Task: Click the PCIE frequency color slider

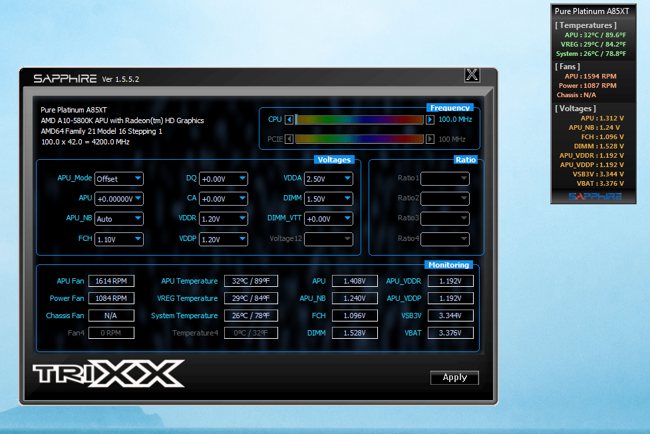Action: pos(359,139)
